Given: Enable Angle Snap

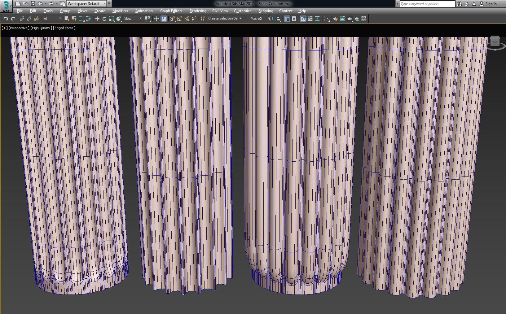Looking at the screenshot, I should tap(179, 19).
